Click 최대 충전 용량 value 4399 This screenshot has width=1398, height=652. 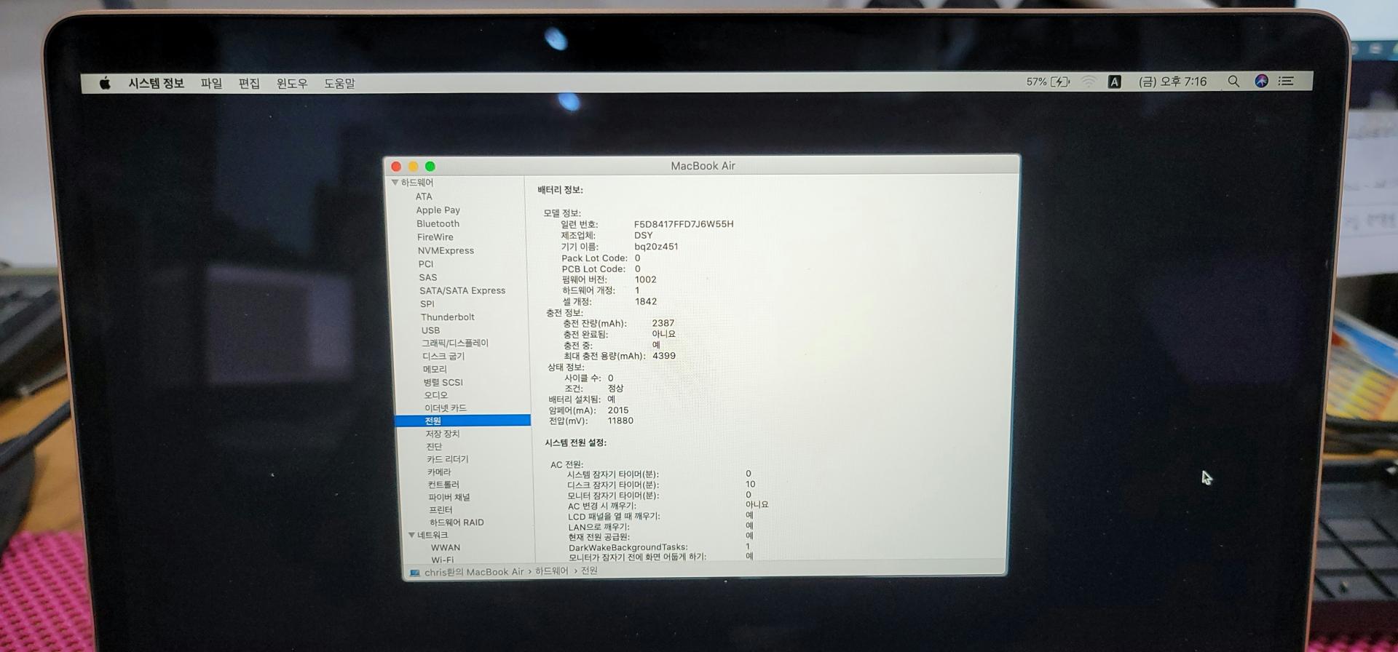(x=664, y=356)
